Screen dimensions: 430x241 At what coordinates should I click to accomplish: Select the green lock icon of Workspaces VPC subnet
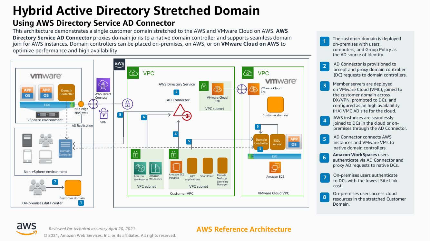(x=135, y=155)
